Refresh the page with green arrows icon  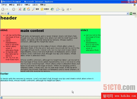(24, 9)
